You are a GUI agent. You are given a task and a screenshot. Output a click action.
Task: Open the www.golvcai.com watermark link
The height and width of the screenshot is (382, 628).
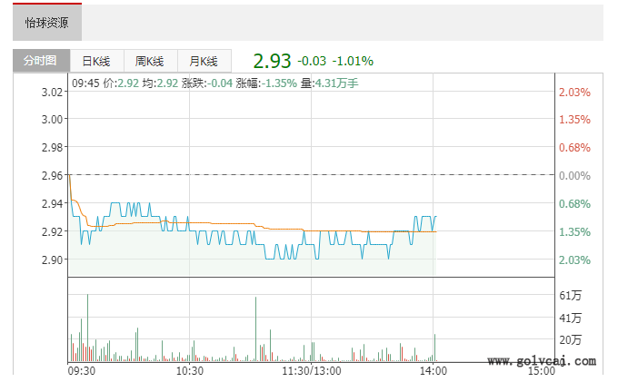(x=542, y=361)
